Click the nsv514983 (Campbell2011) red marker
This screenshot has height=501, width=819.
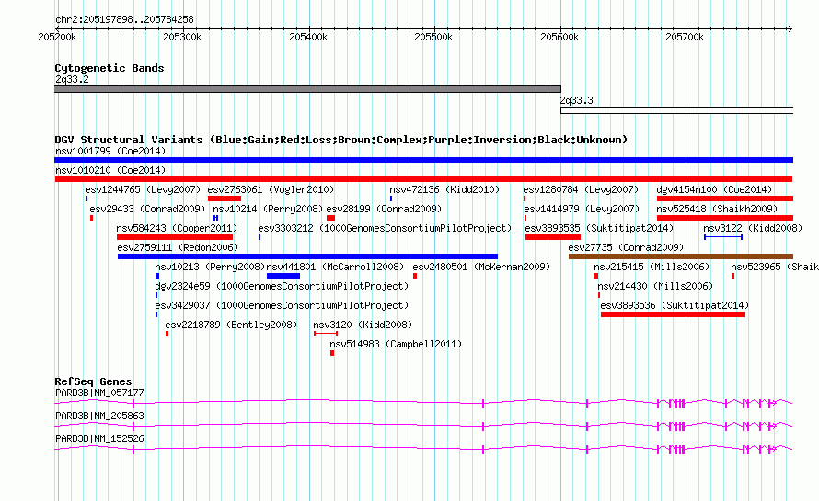coord(332,353)
